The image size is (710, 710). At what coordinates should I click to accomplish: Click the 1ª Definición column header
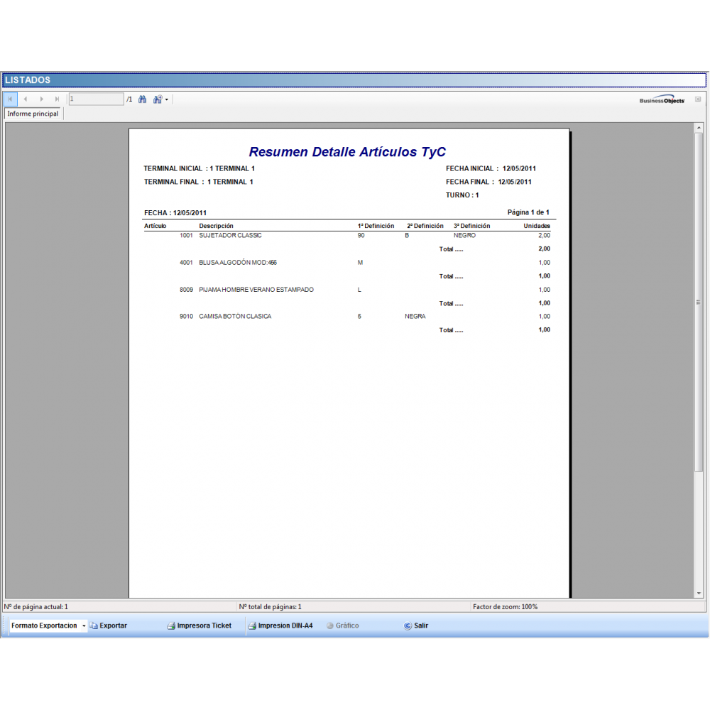(376, 226)
